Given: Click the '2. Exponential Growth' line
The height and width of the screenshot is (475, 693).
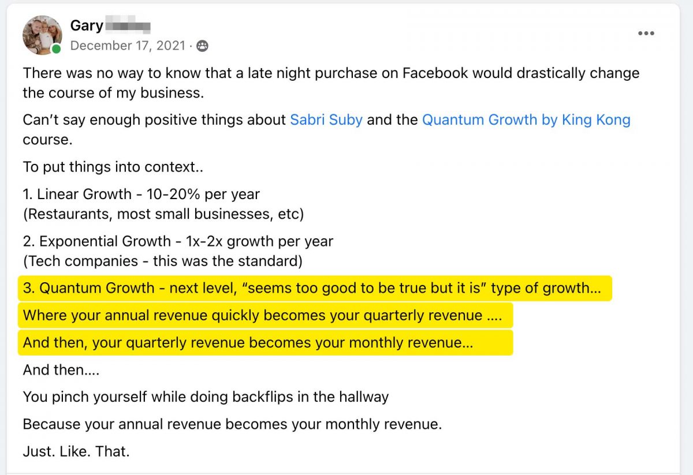Looking at the screenshot, I should point(178,241).
